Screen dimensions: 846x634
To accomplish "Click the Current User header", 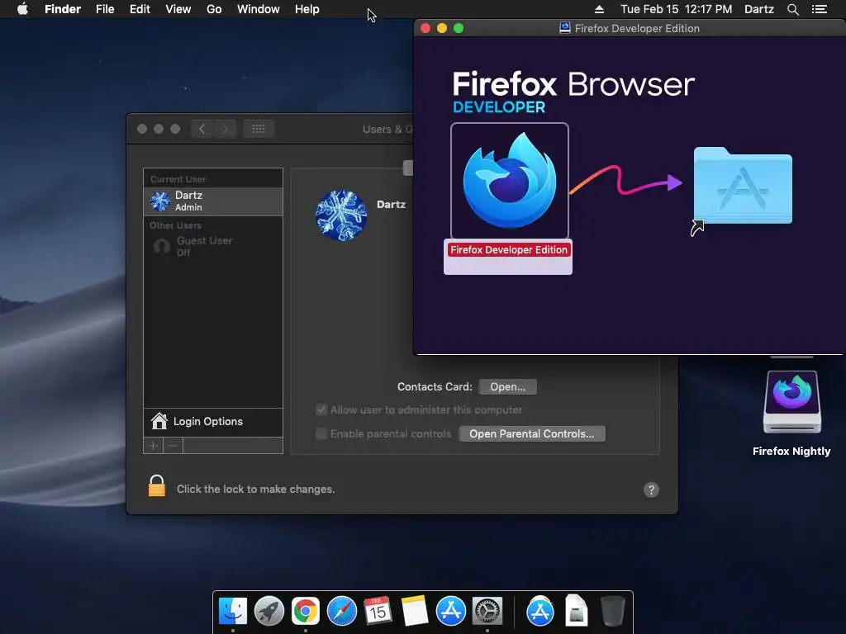I will [x=178, y=179].
